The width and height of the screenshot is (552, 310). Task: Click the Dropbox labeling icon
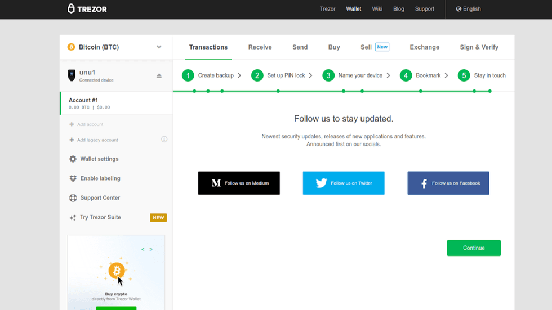tap(73, 178)
